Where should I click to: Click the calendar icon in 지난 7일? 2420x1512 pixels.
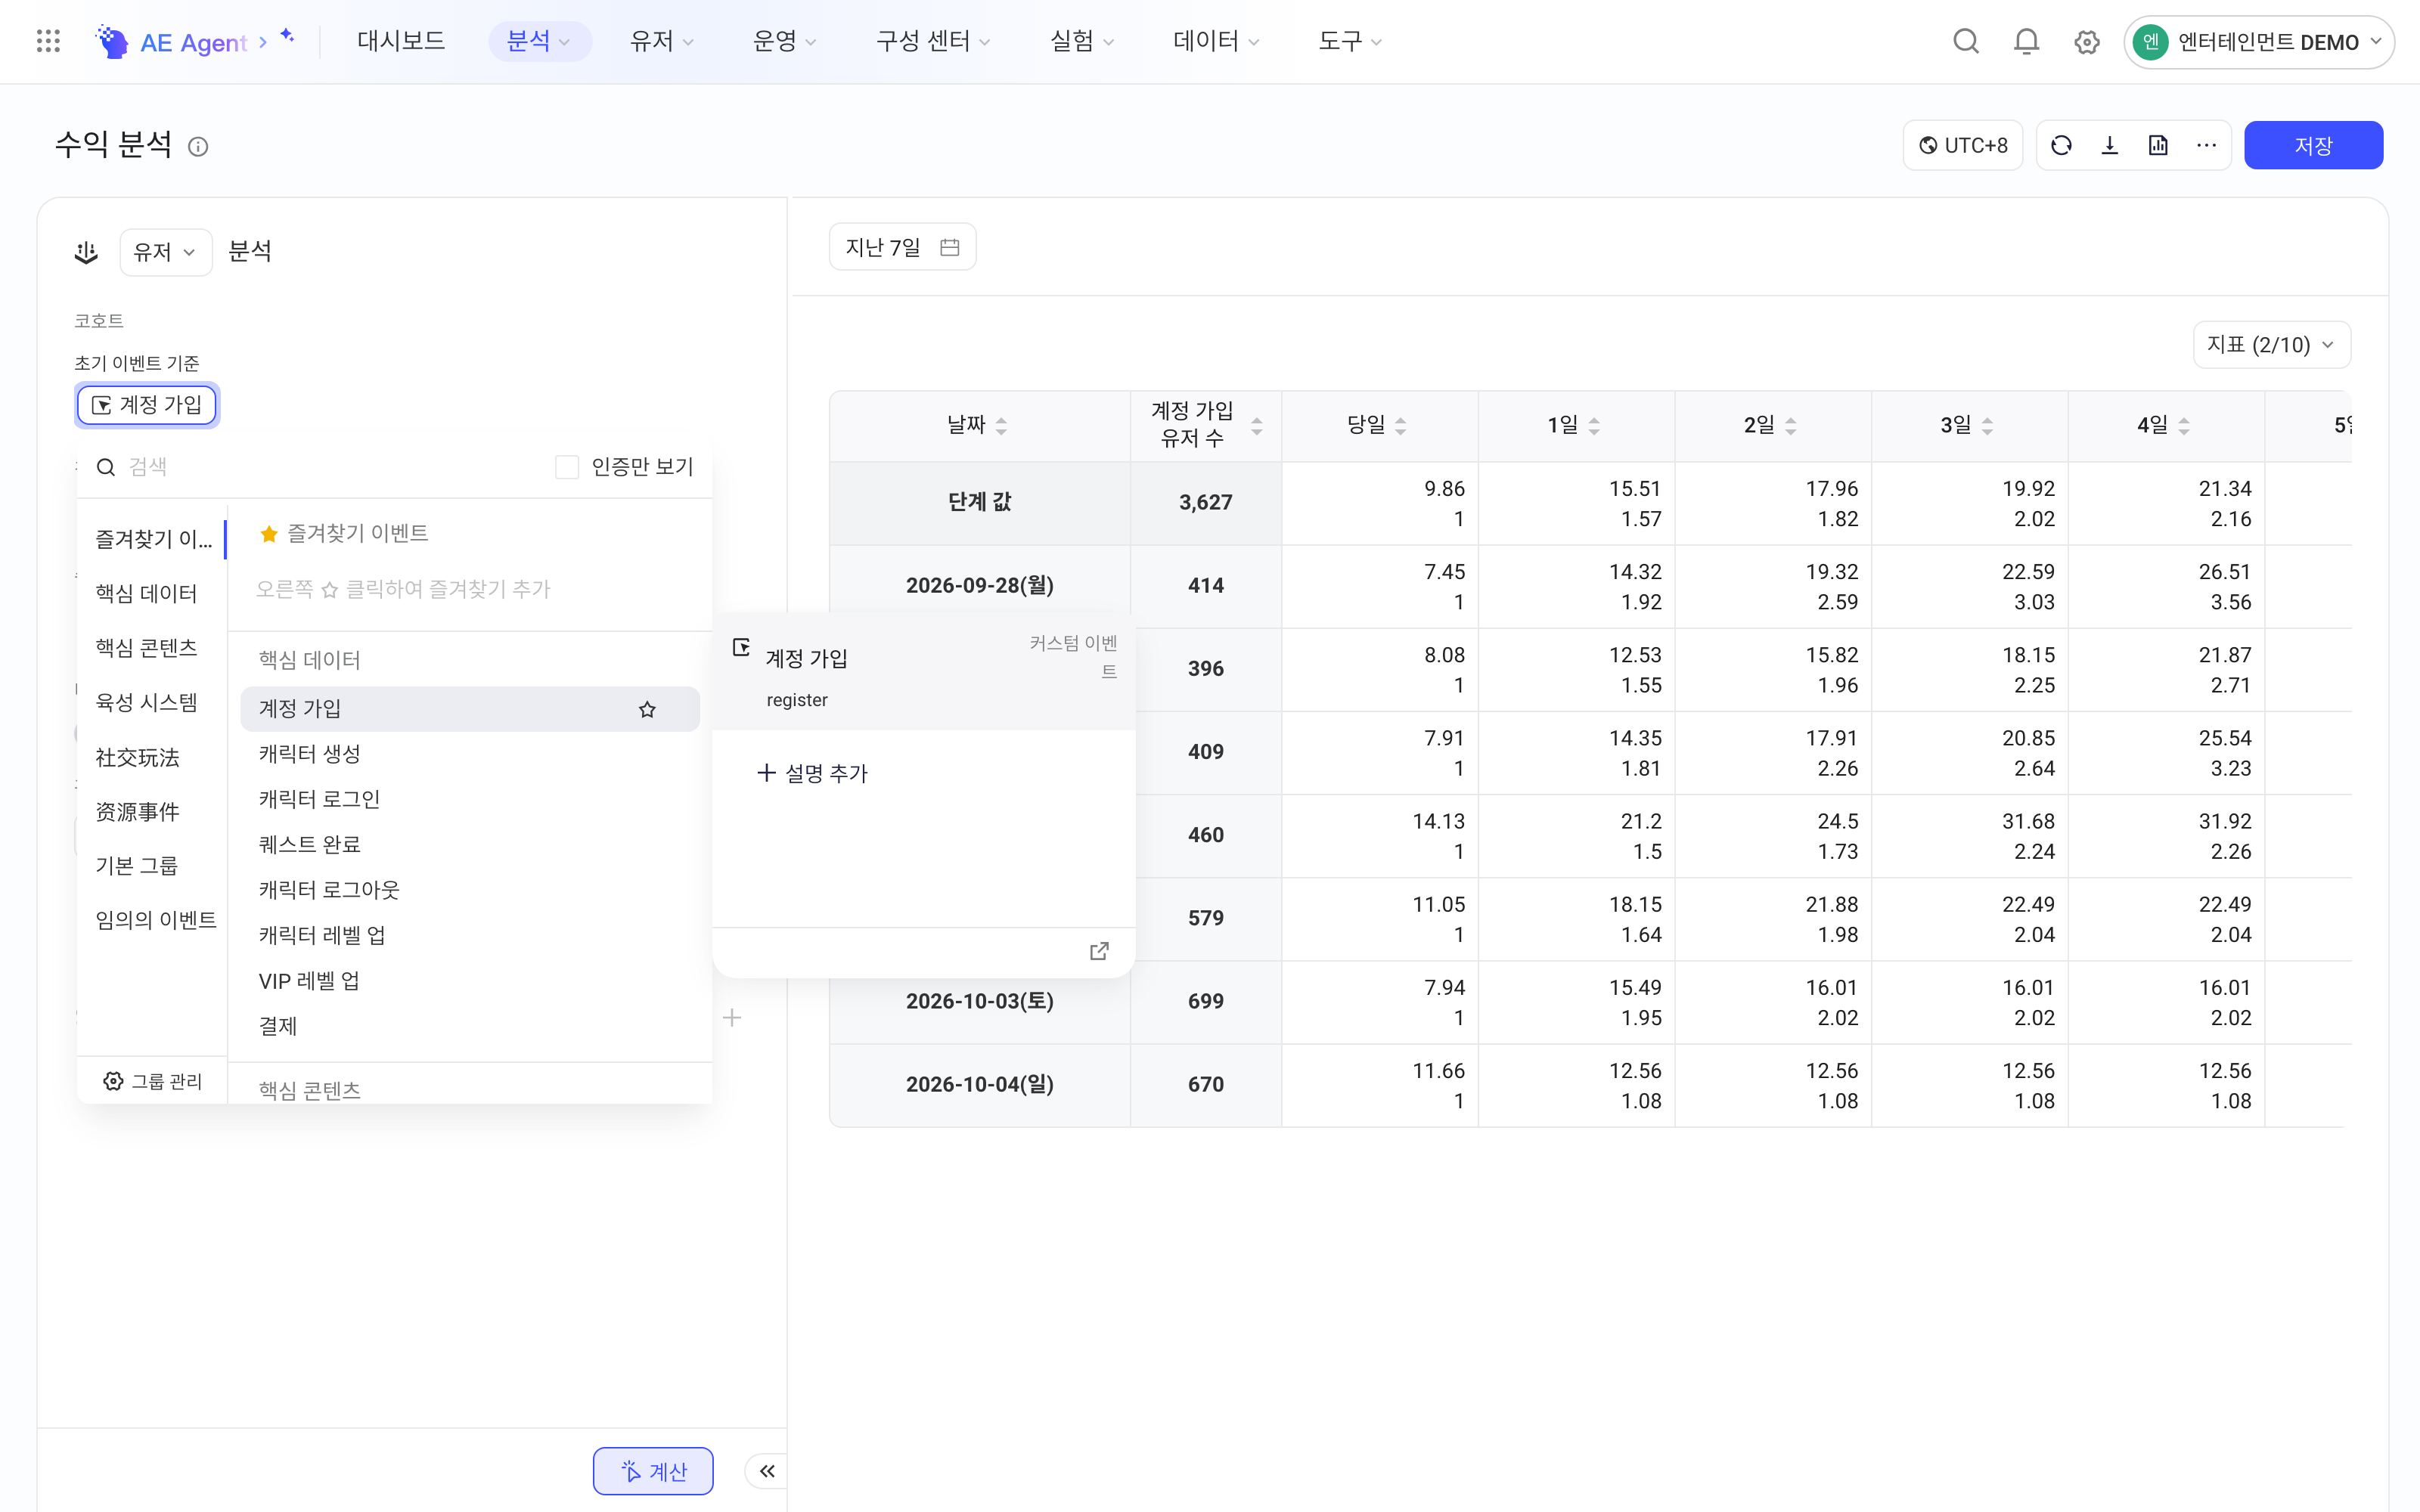pos(949,247)
